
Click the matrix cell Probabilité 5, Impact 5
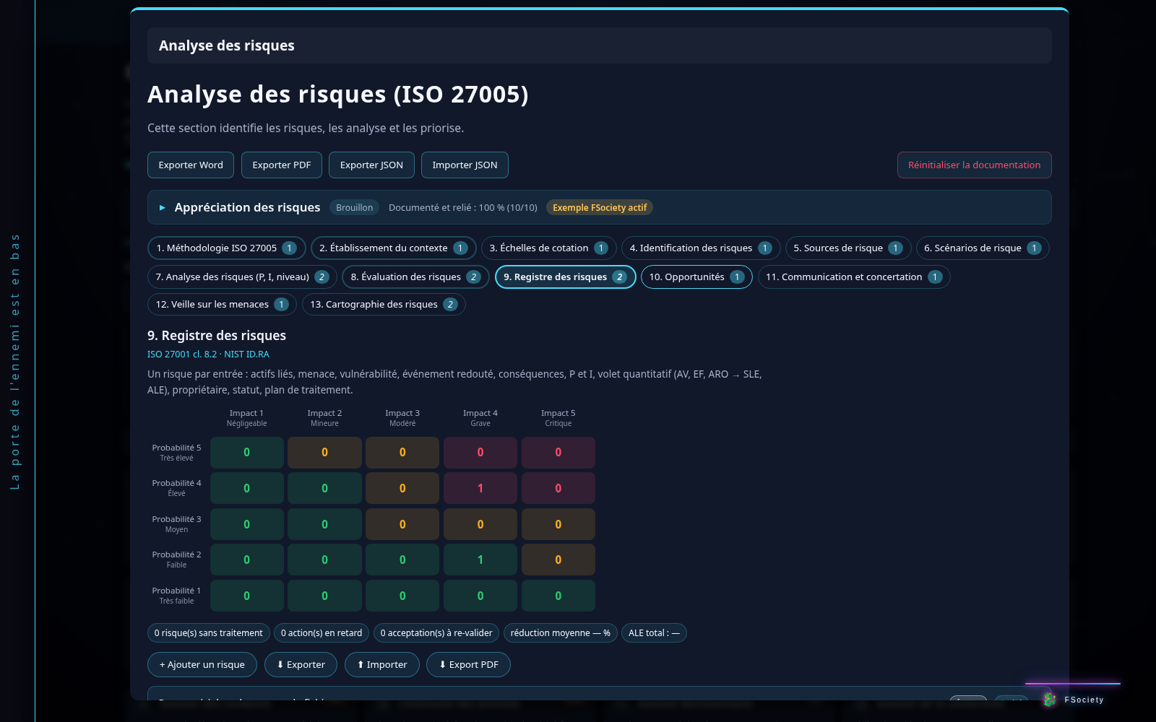(x=558, y=453)
